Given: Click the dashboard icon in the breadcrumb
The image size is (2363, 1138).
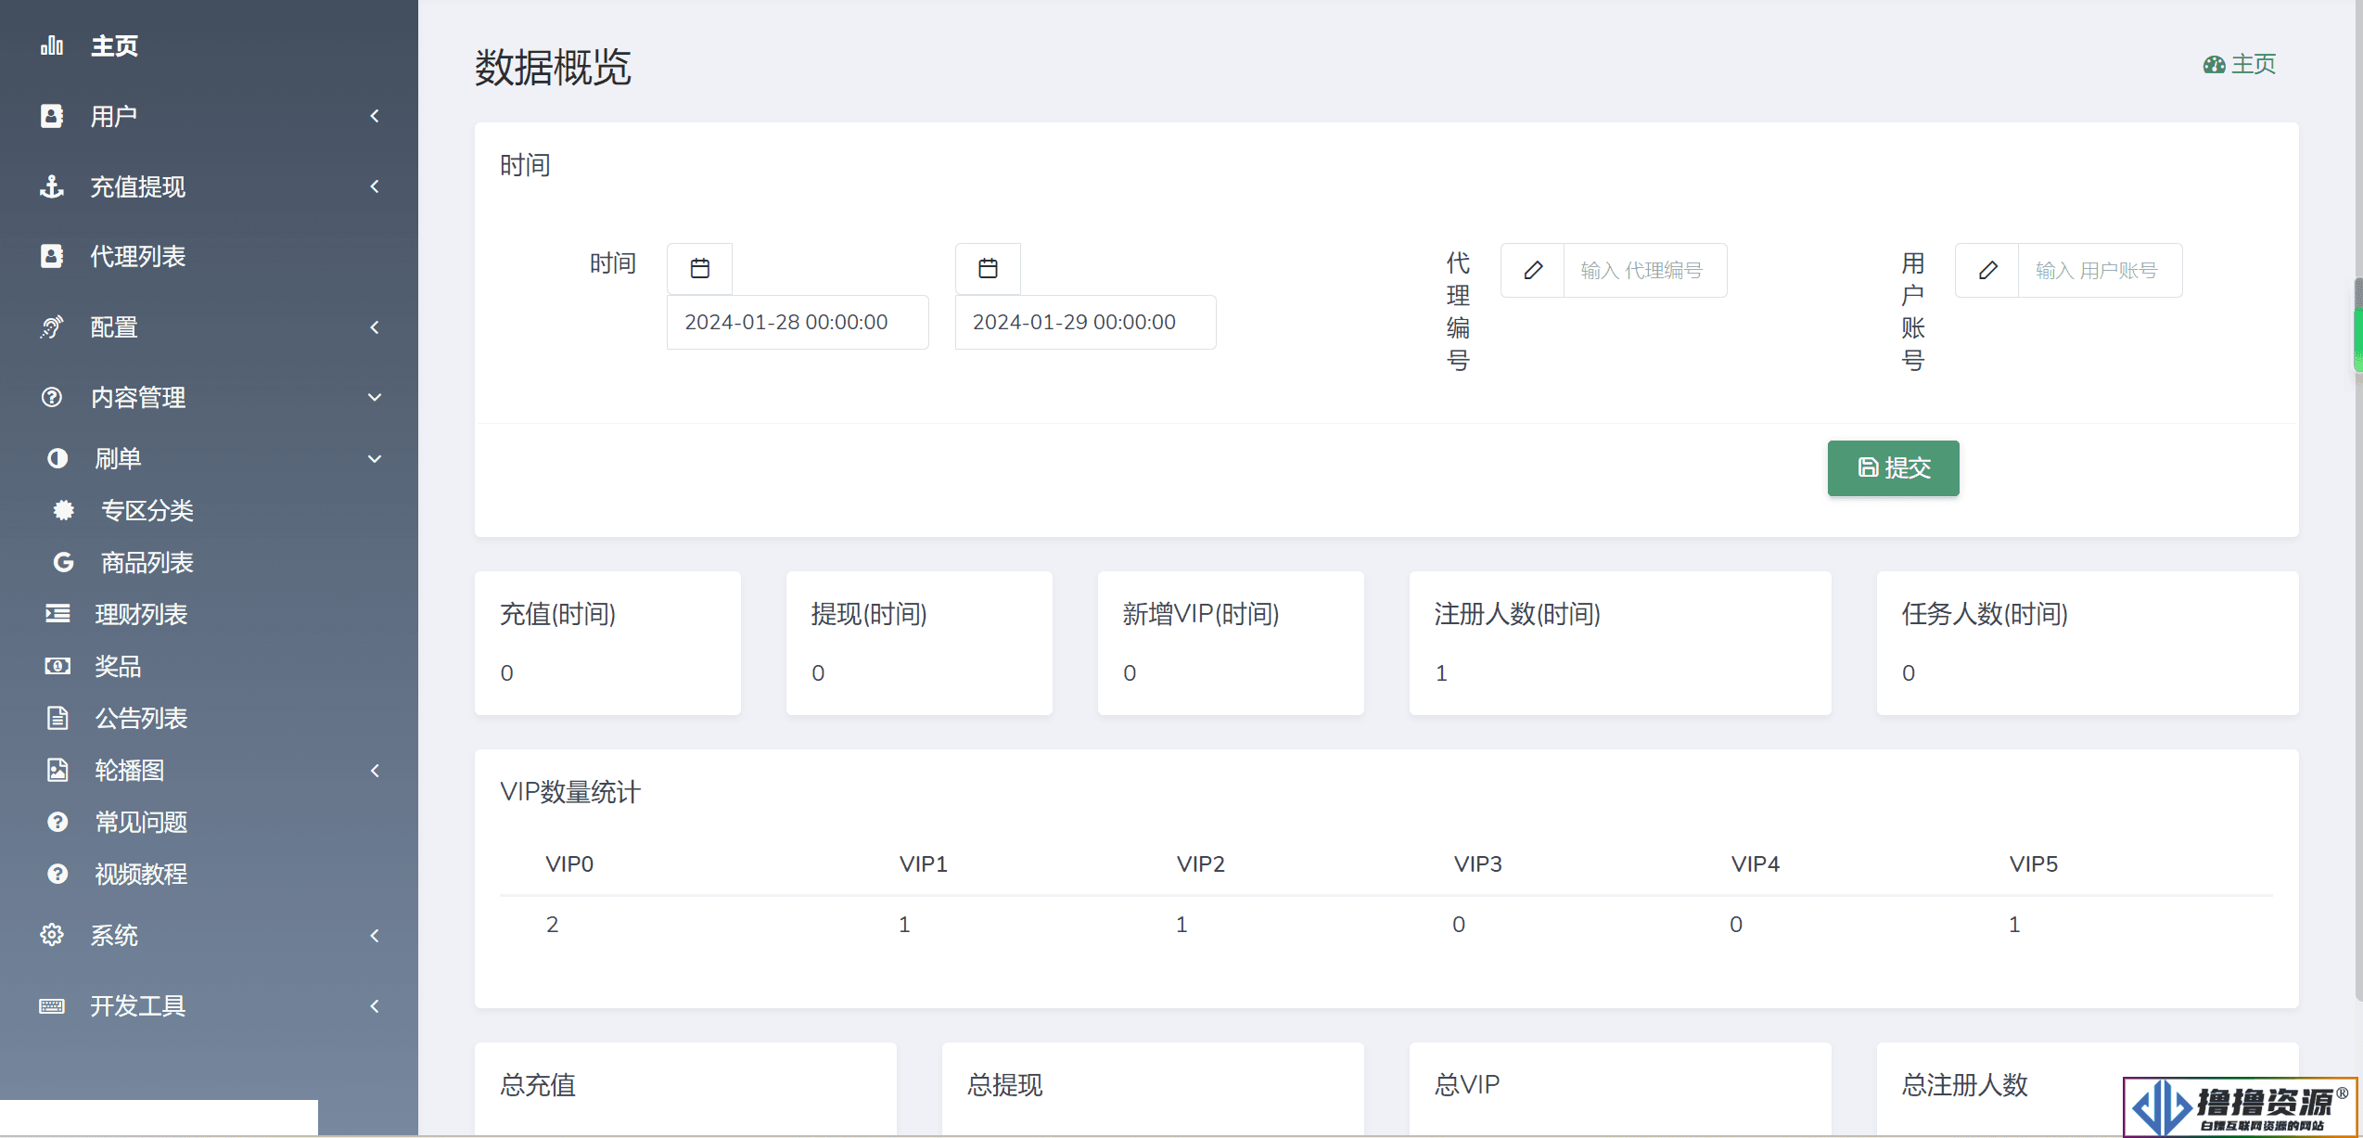Looking at the screenshot, I should [2215, 64].
